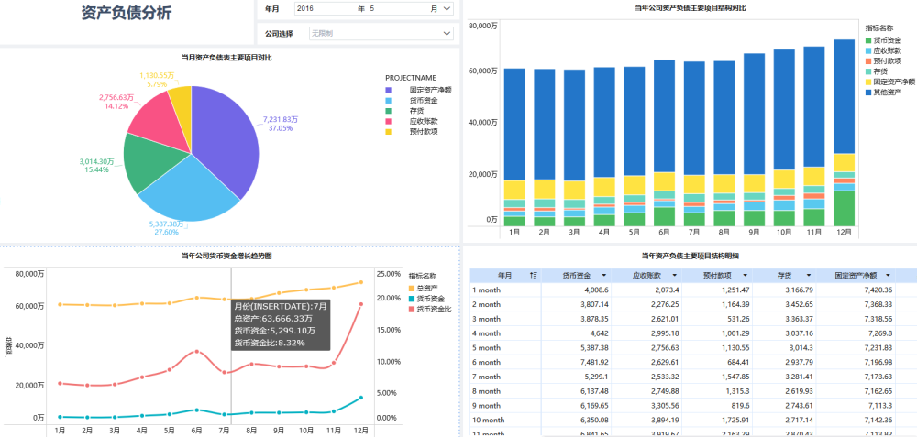Image resolution: width=917 pixels, height=437 pixels.
Task: Open the 预付款项 column filter arrow
Action: (x=746, y=275)
